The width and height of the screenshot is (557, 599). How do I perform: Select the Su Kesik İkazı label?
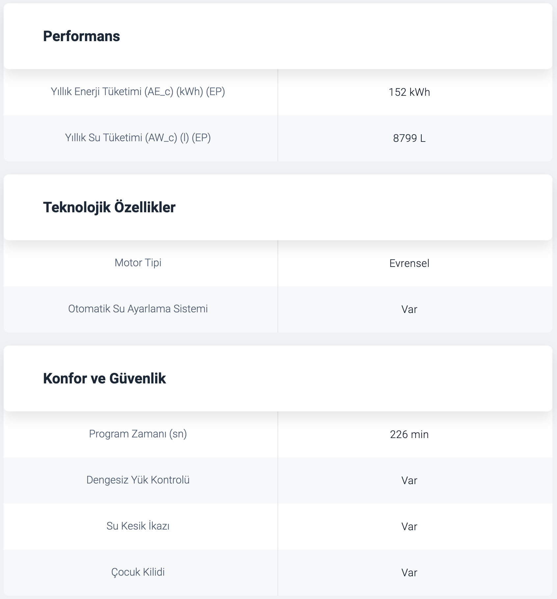[138, 526]
